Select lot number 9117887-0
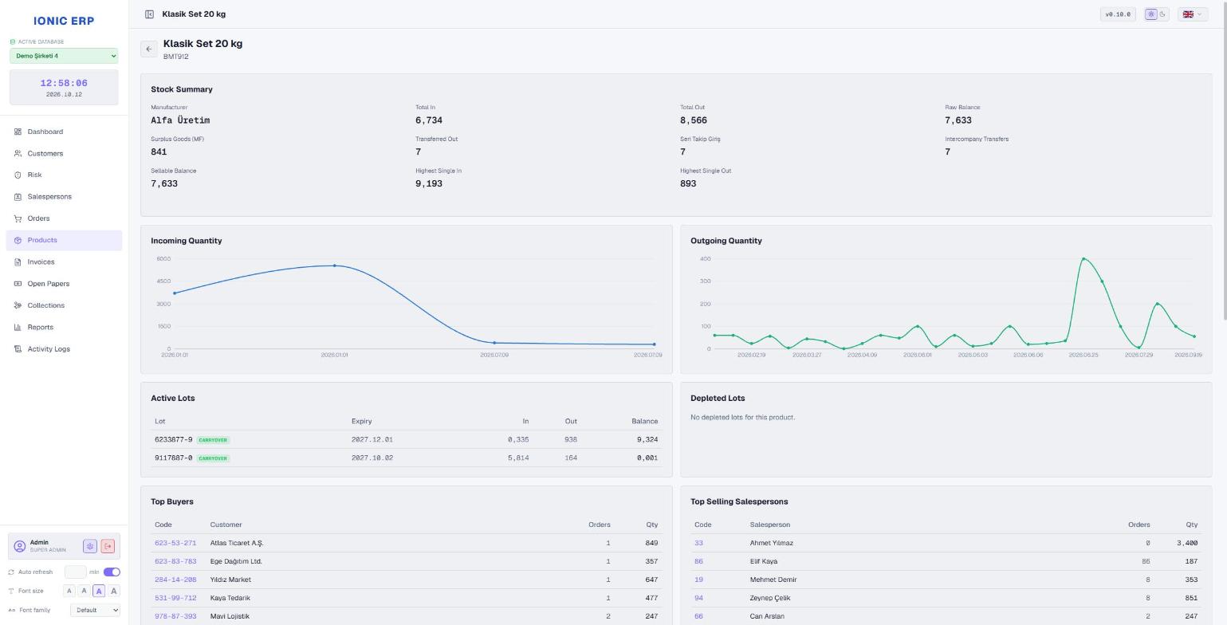Viewport: 1227px width, 625px height. tap(173, 458)
